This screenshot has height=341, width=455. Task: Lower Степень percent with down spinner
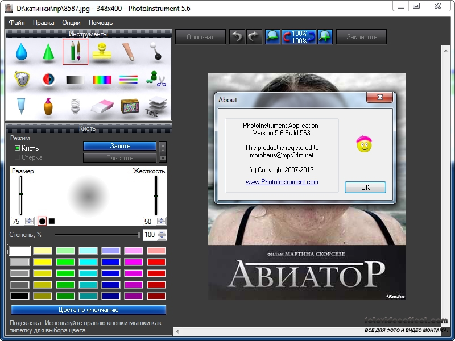click(x=162, y=237)
